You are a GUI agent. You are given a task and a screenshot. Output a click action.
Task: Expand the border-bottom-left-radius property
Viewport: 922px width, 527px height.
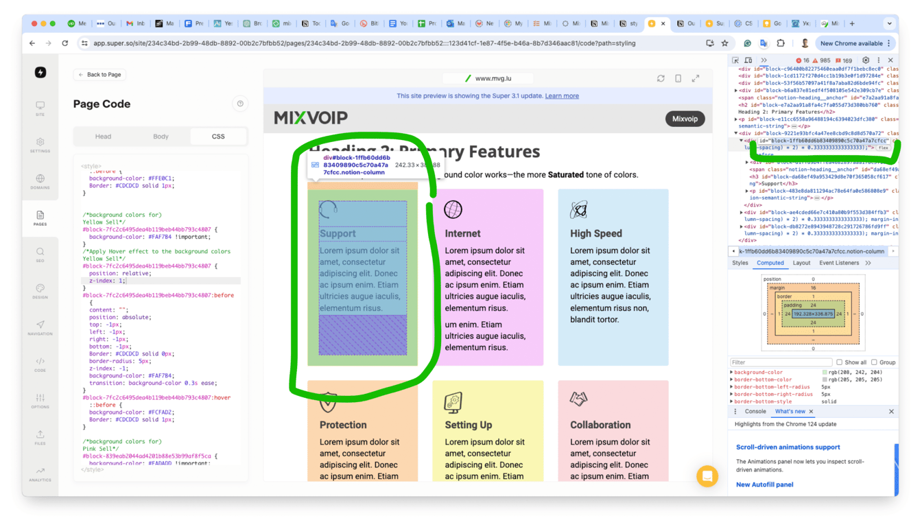[x=732, y=387]
